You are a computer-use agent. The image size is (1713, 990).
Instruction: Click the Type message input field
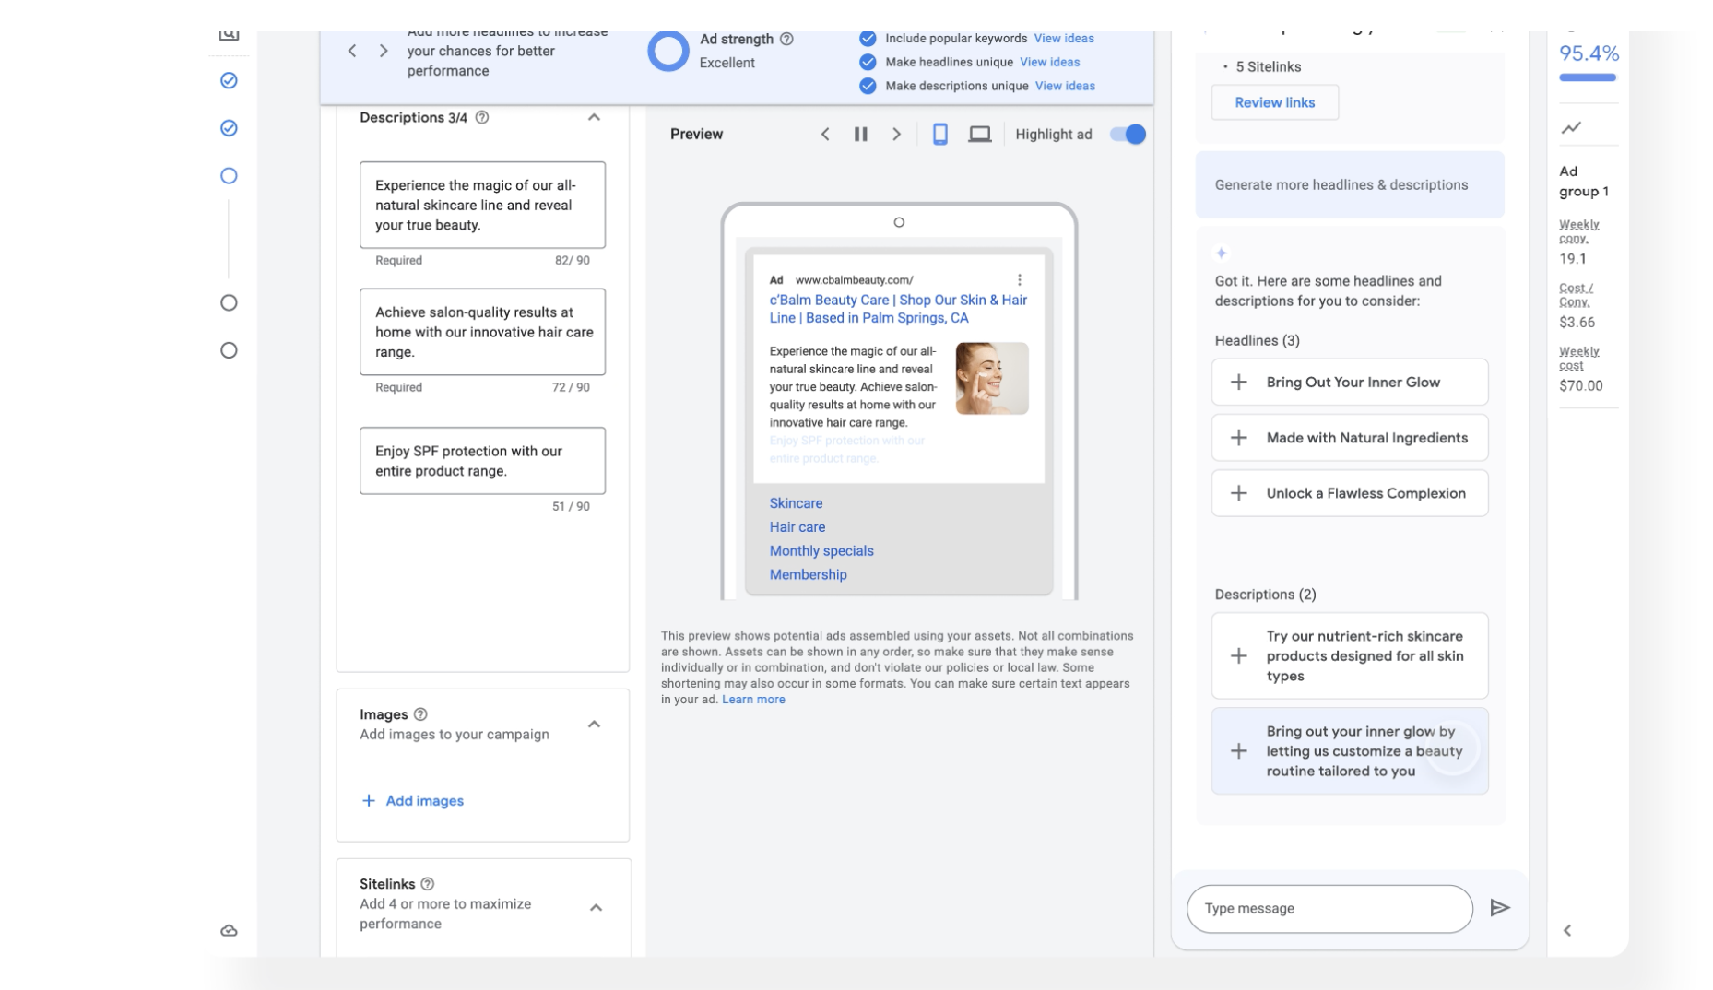pos(1329,909)
